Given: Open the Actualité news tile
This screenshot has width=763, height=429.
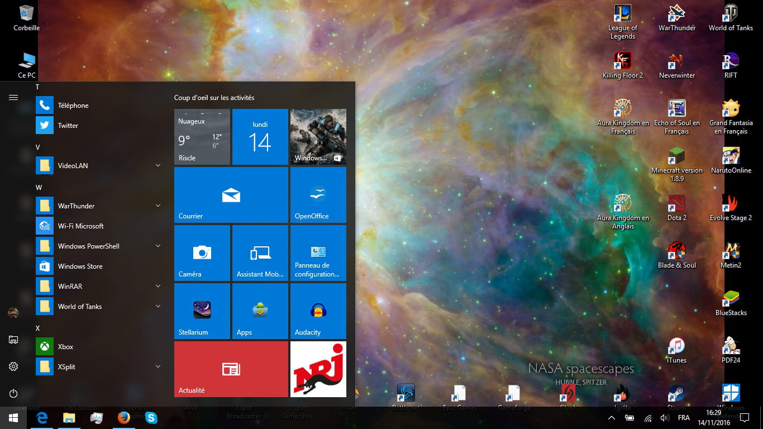Looking at the screenshot, I should [x=231, y=369].
